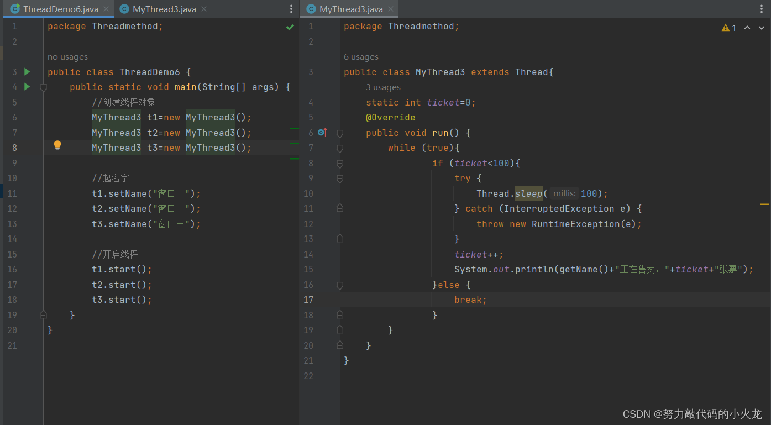Click the static int ticket=0 declaration
Viewport: 771px width, 425px height.
[421, 102]
